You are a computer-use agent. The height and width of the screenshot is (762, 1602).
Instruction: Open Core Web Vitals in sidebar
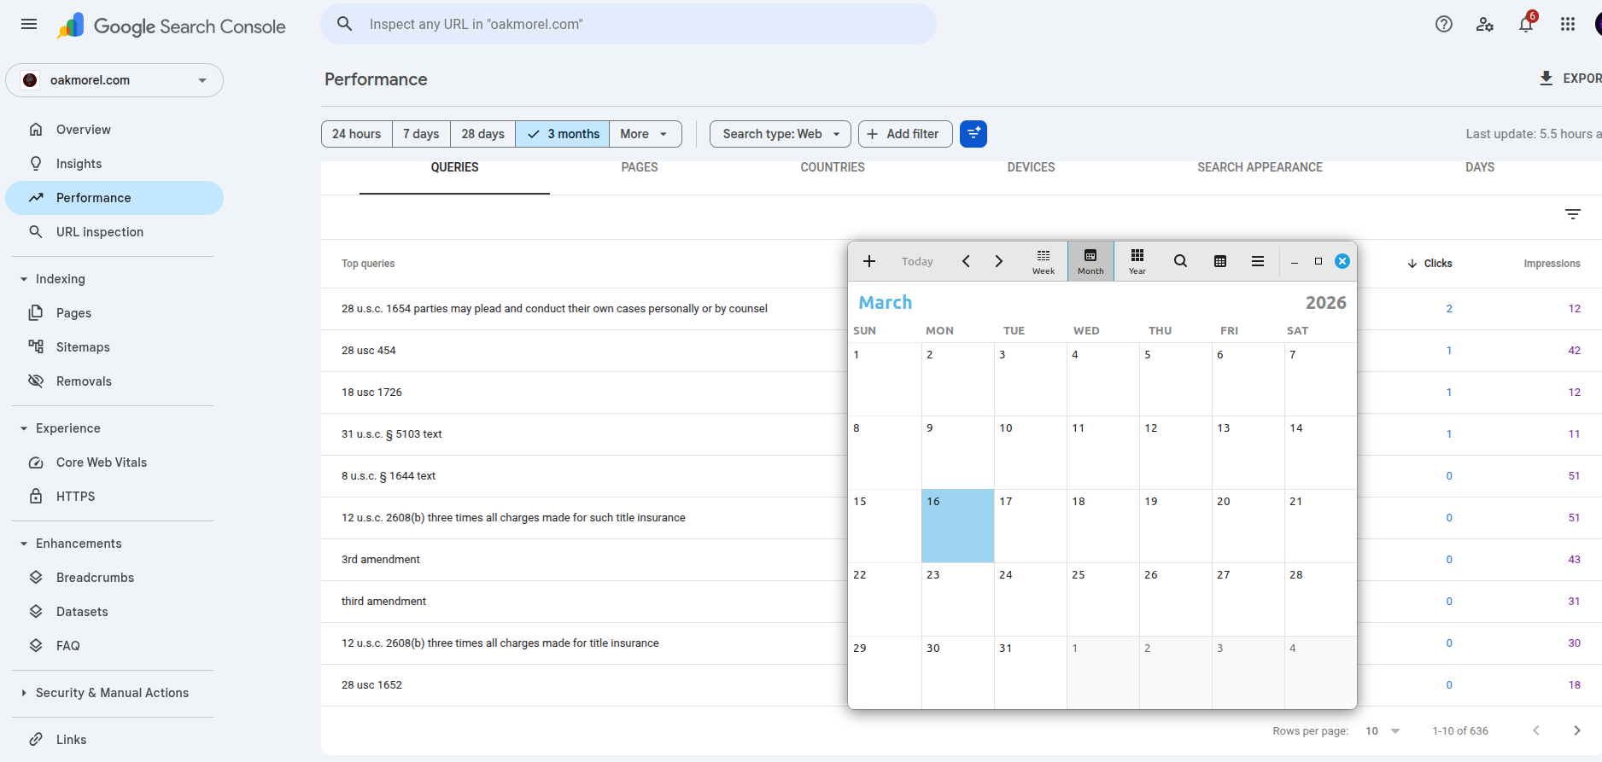pos(101,462)
